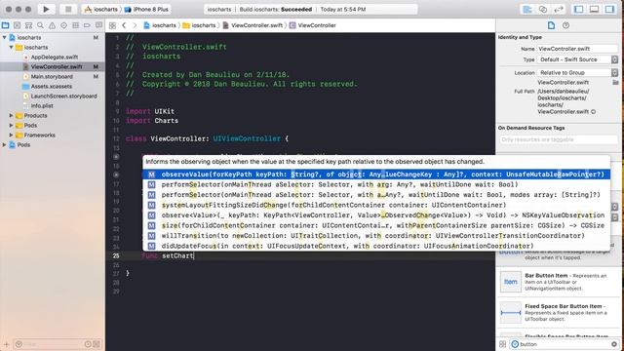
Task: Select the iPhone 8 Plus destination
Action: [x=146, y=9]
